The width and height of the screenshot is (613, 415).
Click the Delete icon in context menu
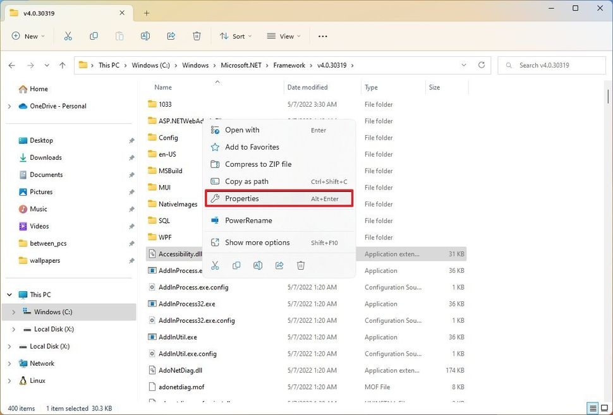(x=301, y=266)
